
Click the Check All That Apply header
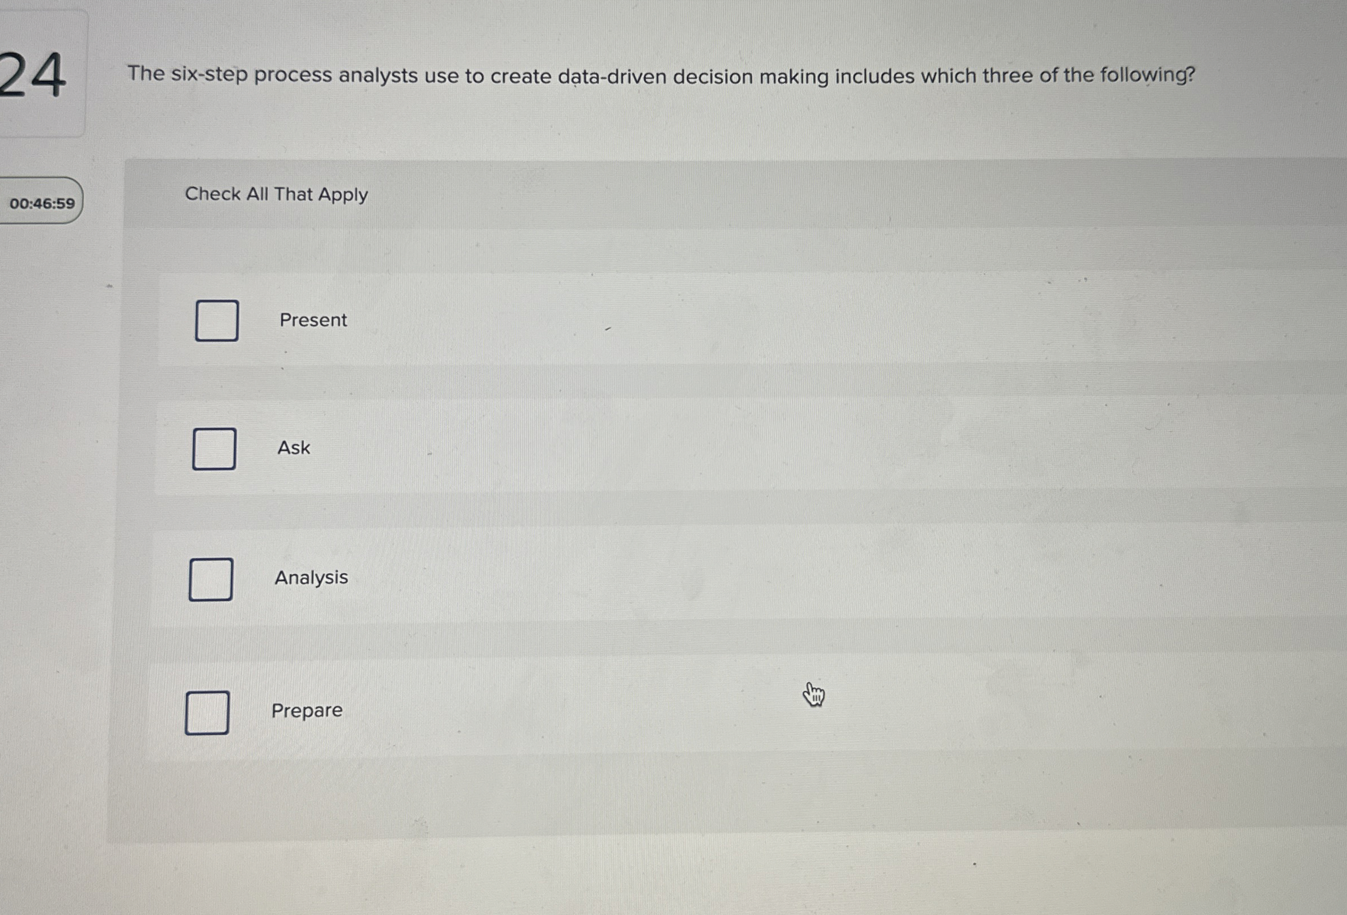tap(277, 194)
